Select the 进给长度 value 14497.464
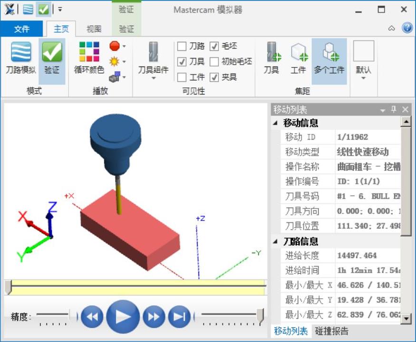The height and width of the screenshot is (342, 416). click(x=357, y=256)
